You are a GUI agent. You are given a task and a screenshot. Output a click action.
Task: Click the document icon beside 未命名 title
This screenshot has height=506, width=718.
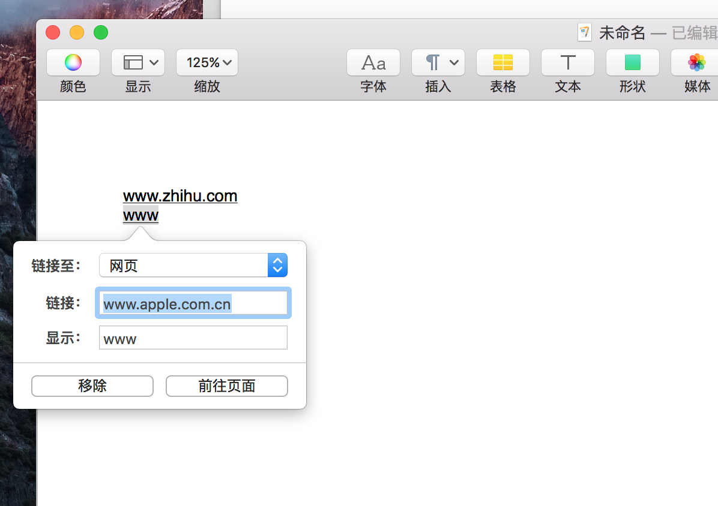coord(584,32)
